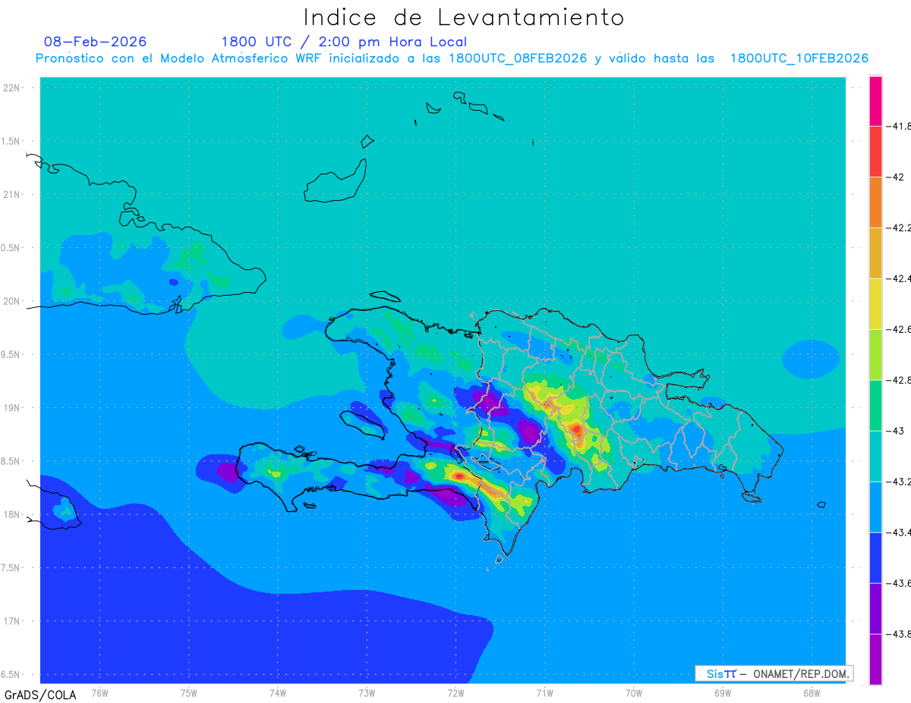Click the "-42.6" colorbar value

pos(900,329)
